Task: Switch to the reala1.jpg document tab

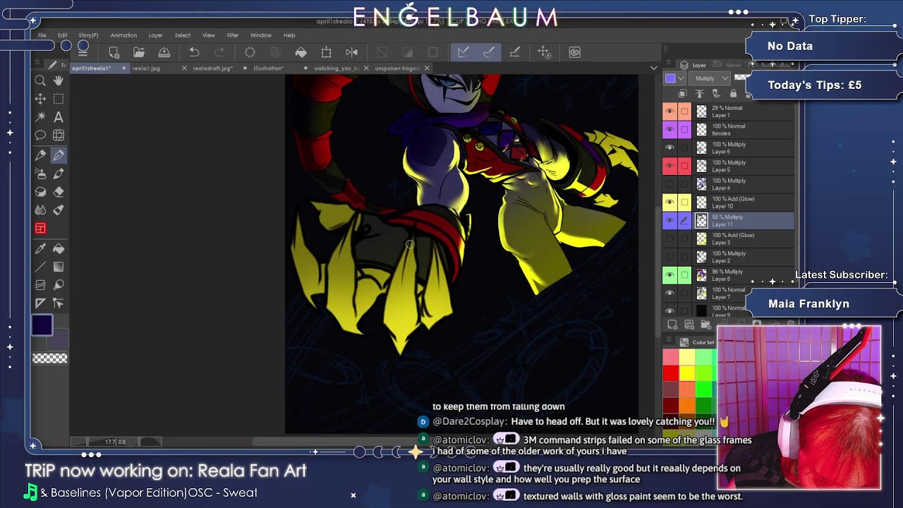Action: pos(146,68)
